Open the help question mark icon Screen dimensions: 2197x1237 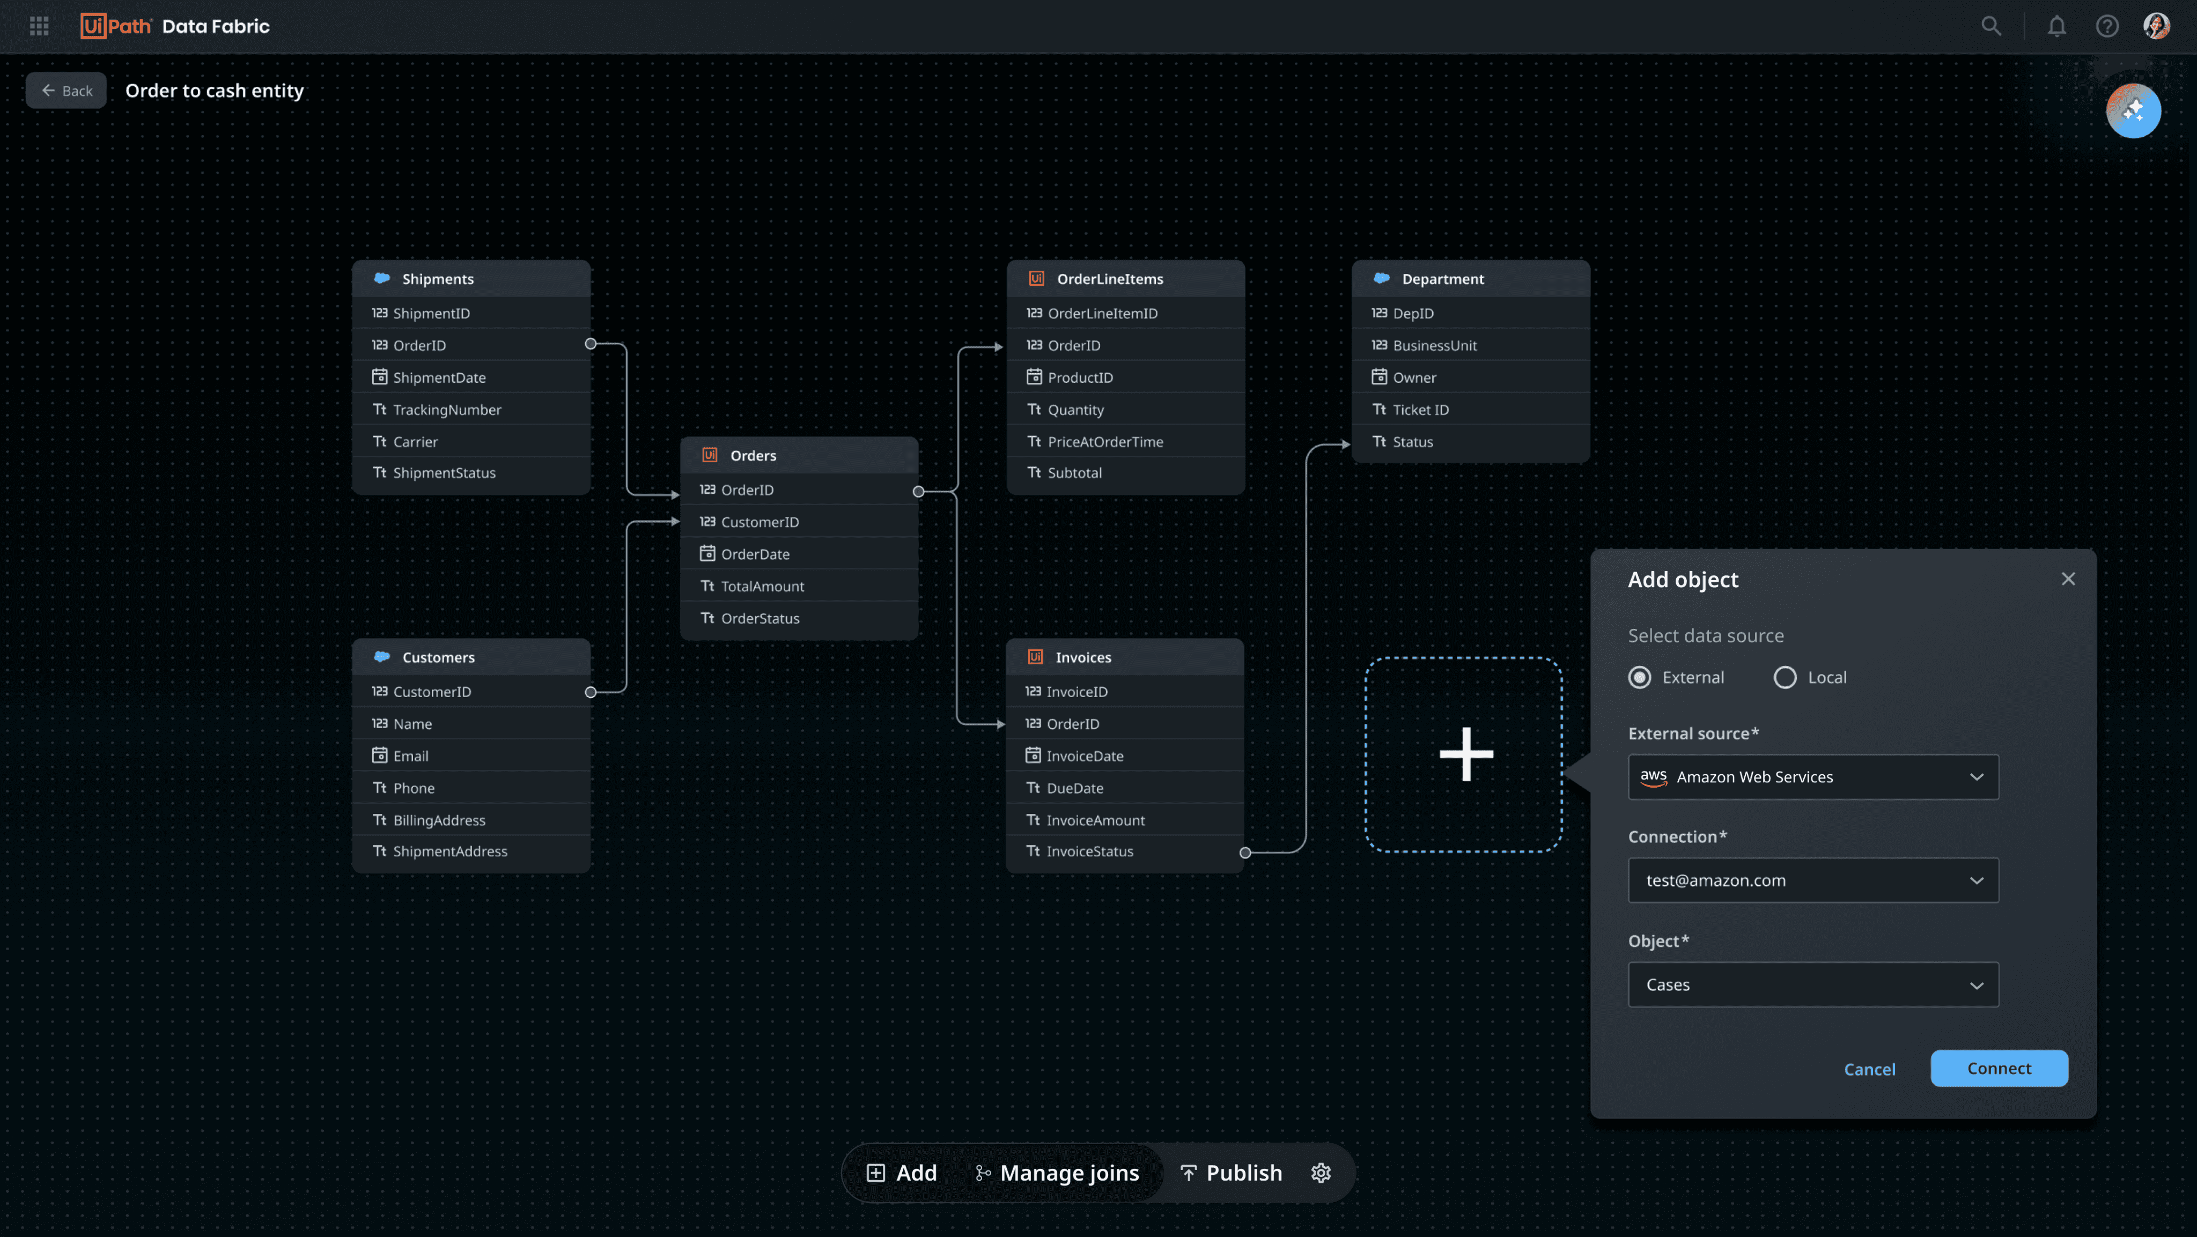tap(2106, 26)
